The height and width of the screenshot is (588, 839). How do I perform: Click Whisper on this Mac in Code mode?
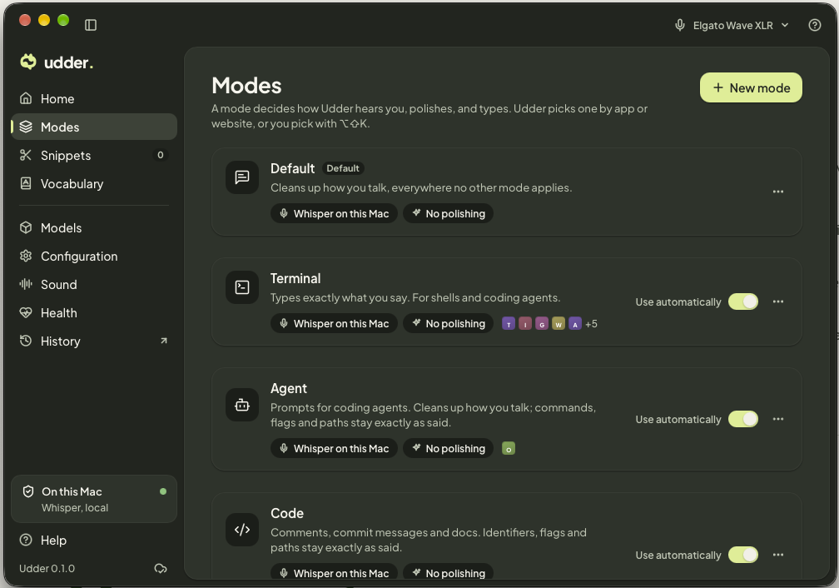[334, 571]
